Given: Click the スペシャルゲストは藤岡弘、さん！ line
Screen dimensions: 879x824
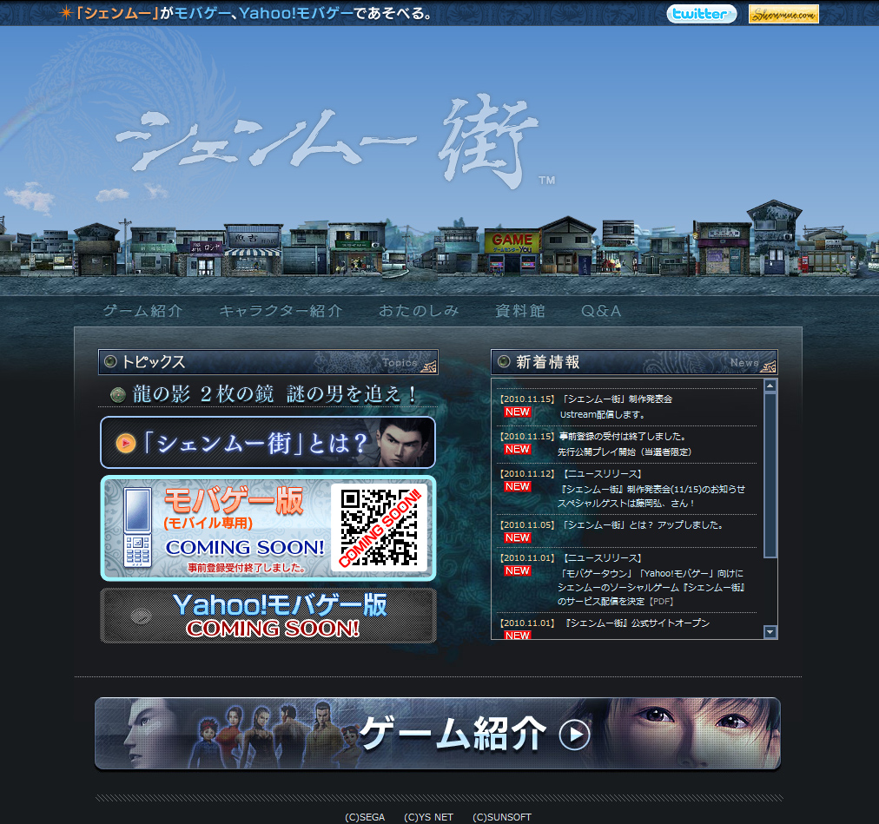Looking at the screenshot, I should (x=625, y=504).
